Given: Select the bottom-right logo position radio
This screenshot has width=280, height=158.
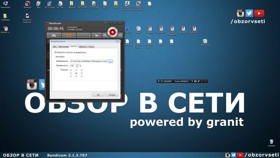Looking at the screenshot, I should coord(82,76).
